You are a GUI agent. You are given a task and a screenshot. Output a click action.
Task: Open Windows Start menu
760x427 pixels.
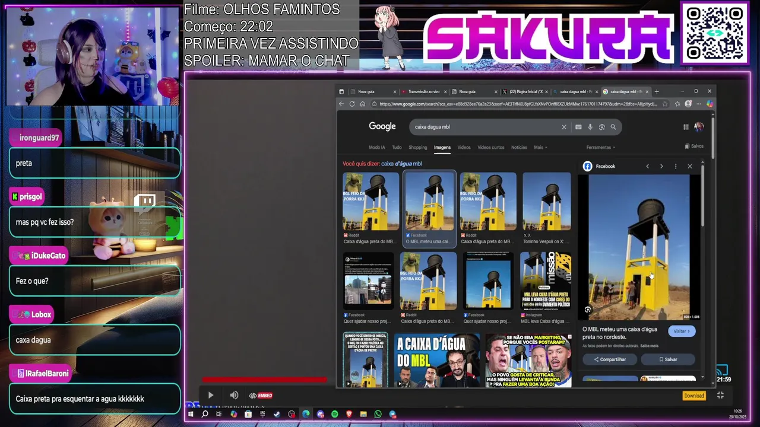(191, 414)
